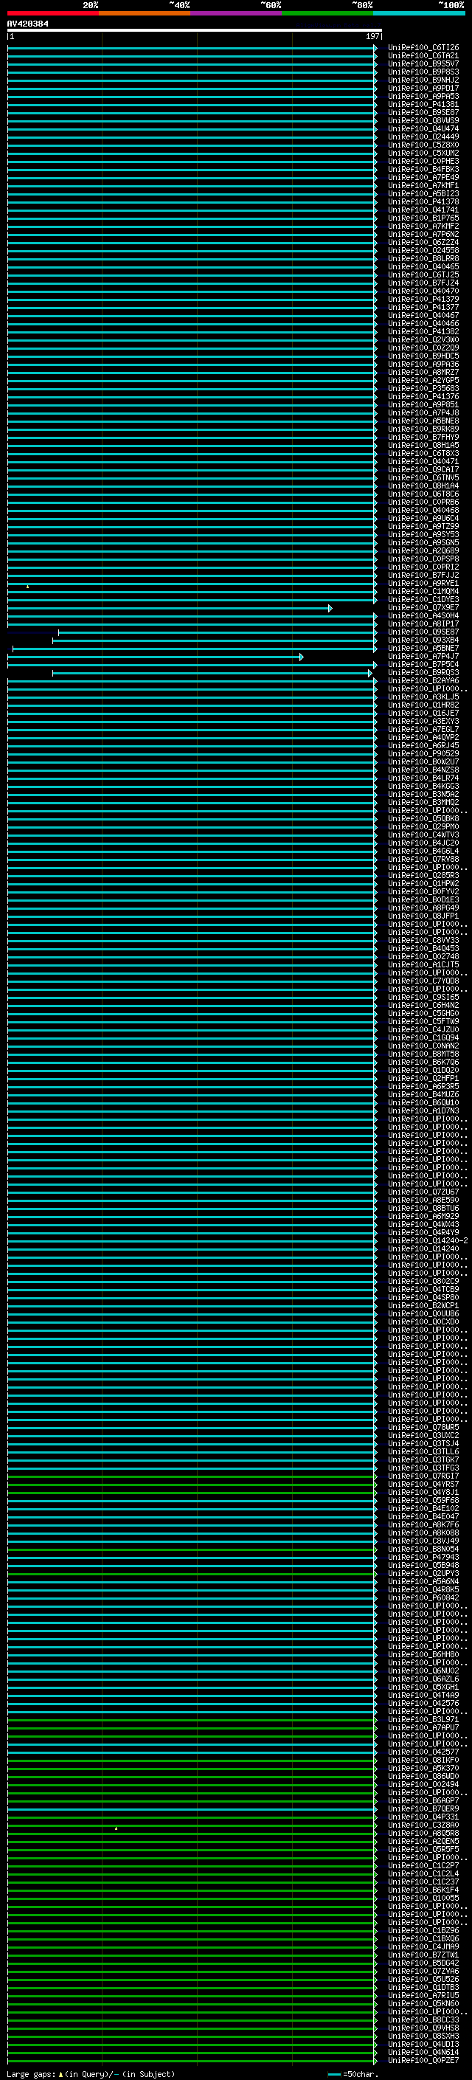
Task: Click hit label UniRef100_Q2V3W0
Action: [x=423, y=340]
